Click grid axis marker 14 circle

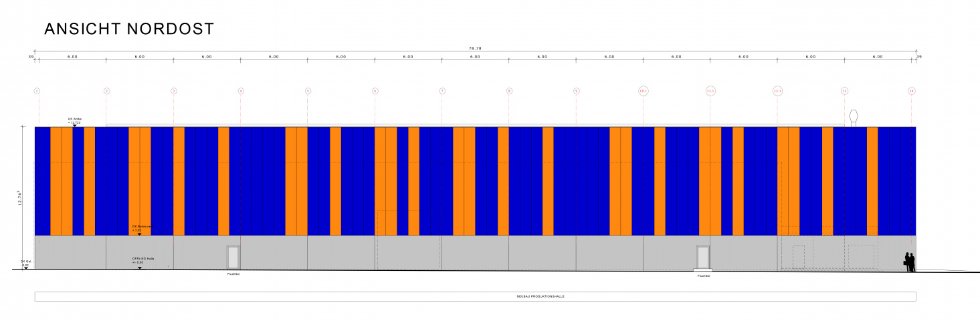(x=911, y=90)
